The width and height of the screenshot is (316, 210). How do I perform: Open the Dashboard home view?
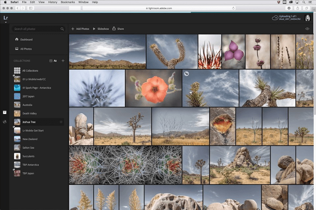point(24,39)
